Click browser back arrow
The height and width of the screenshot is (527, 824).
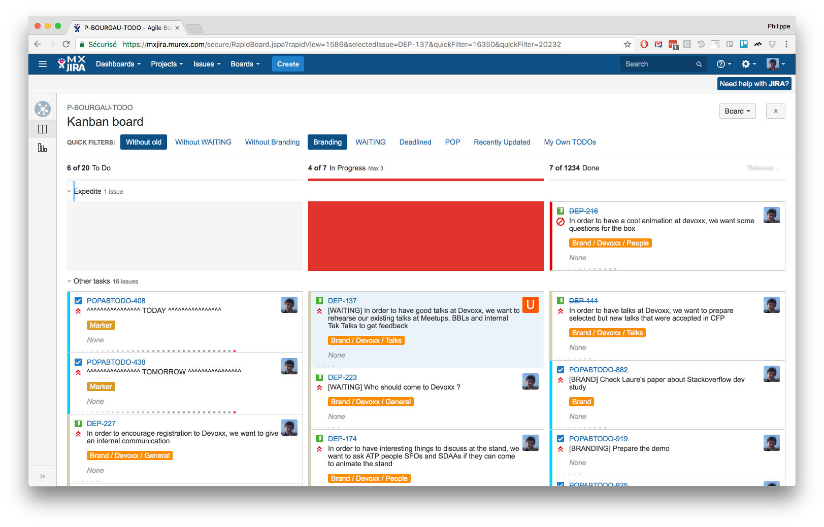(x=38, y=44)
